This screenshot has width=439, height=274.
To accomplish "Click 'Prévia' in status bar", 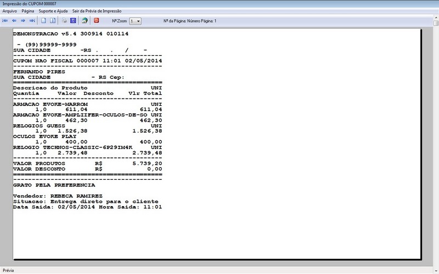I will coord(8,270).
